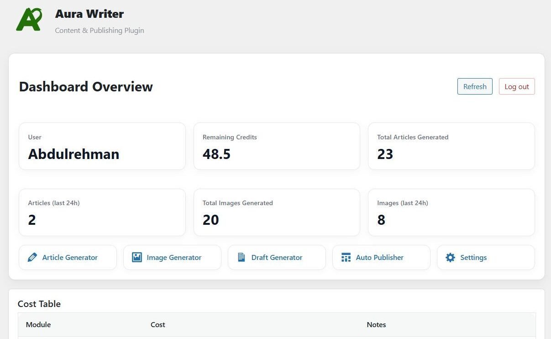Click the Total Articles Generated card
This screenshot has height=339, width=551.
(x=451, y=146)
